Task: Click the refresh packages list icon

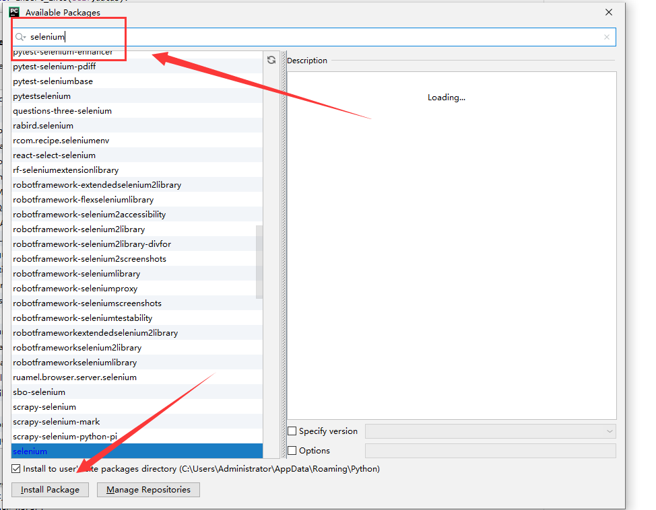Action: [x=271, y=60]
